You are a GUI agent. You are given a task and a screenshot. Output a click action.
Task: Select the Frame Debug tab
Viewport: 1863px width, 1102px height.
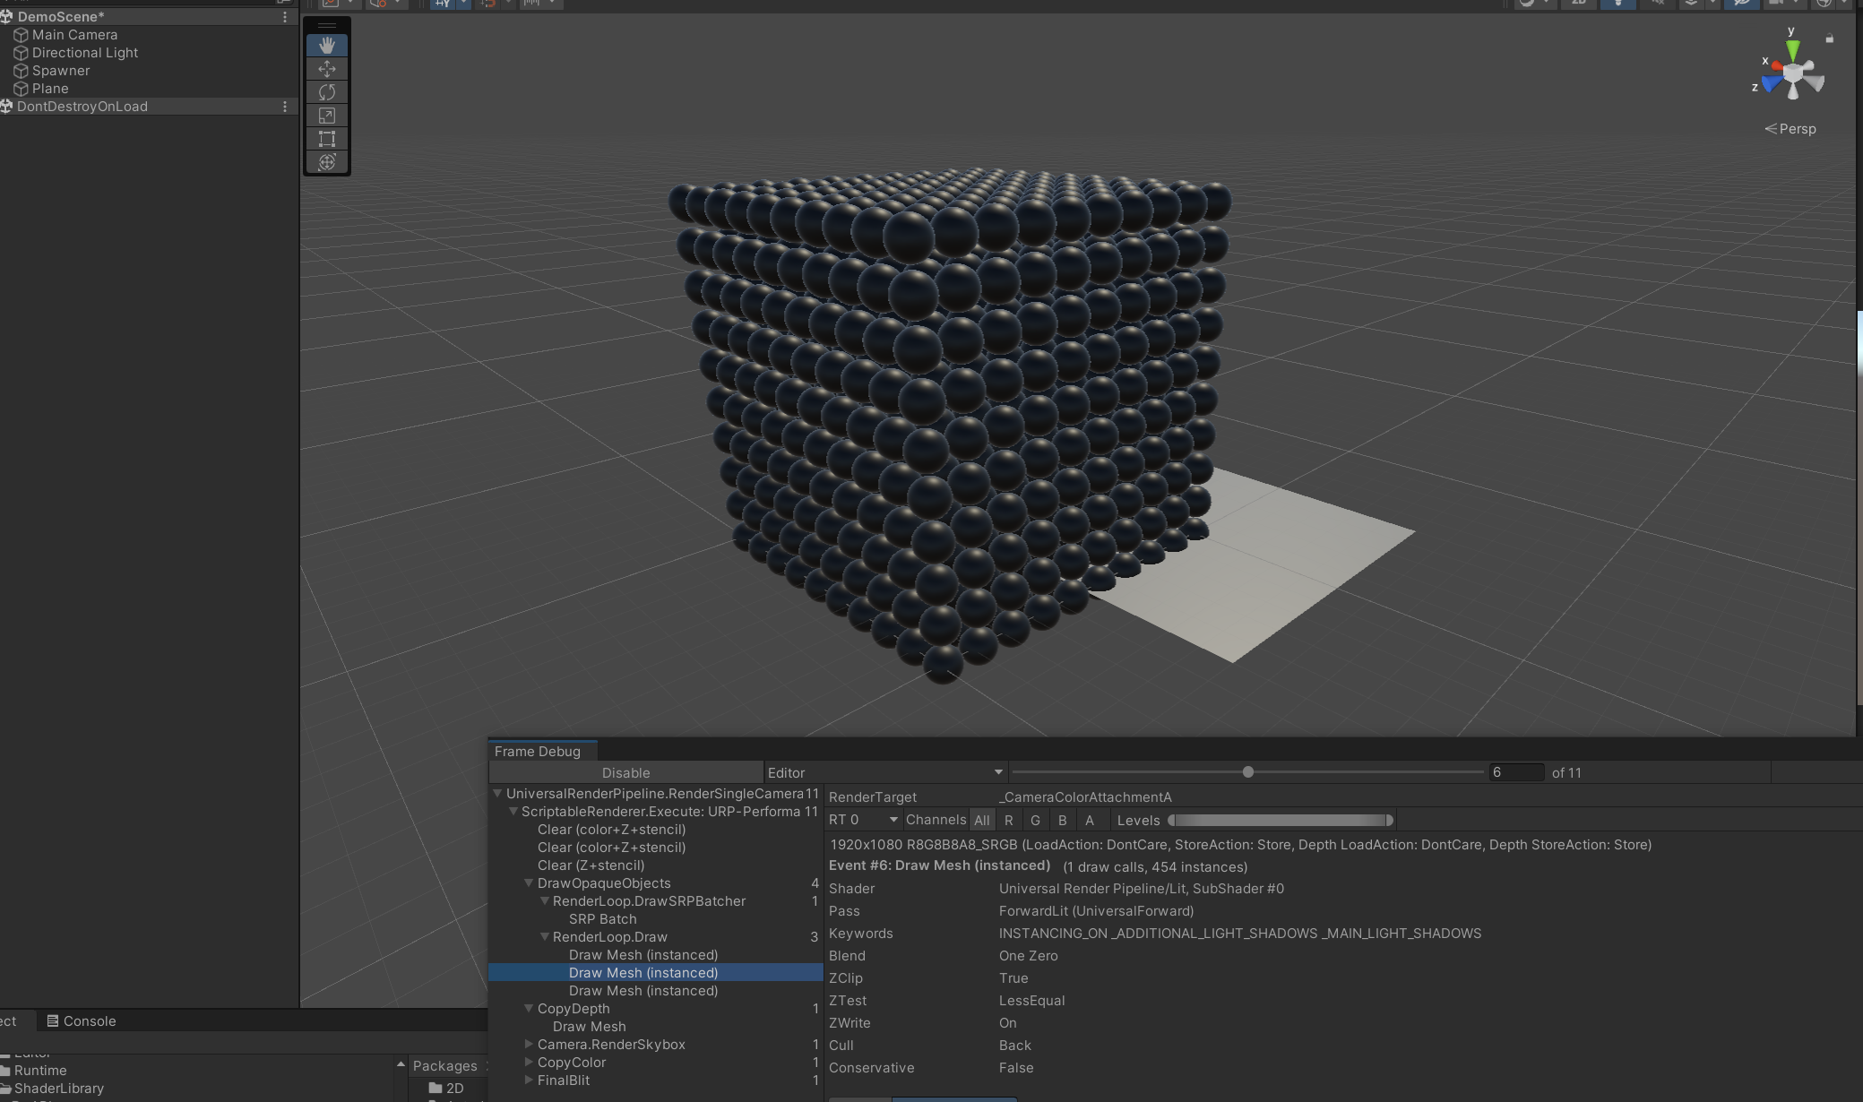(x=539, y=751)
